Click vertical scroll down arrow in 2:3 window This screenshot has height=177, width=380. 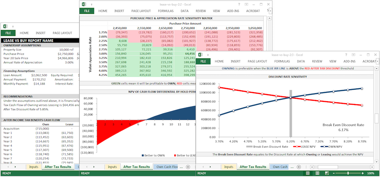377,161
